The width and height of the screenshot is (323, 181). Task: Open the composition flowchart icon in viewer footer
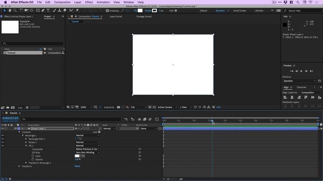pyautogui.click(x=208, y=107)
